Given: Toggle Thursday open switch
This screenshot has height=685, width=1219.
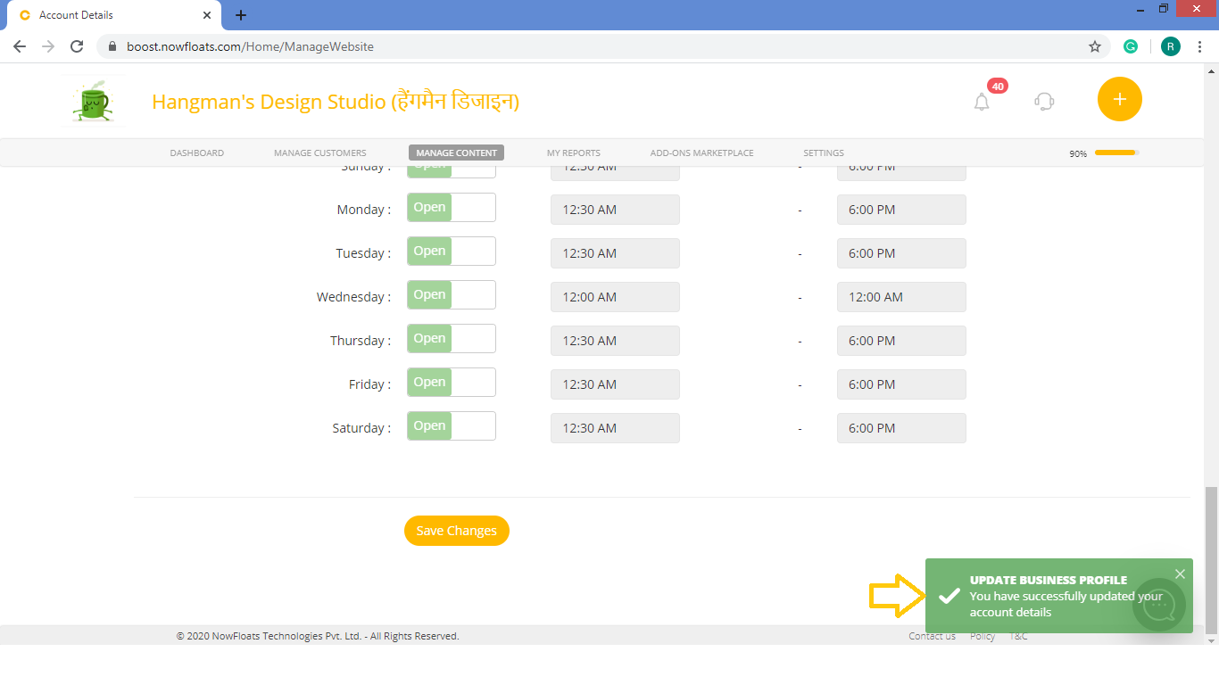Looking at the screenshot, I should pyautogui.click(x=452, y=339).
